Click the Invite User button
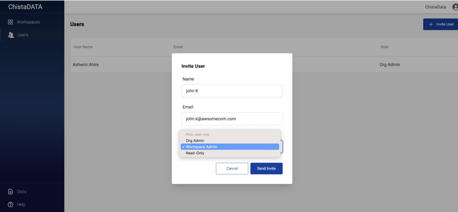The height and width of the screenshot is (212, 458). pos(441,24)
